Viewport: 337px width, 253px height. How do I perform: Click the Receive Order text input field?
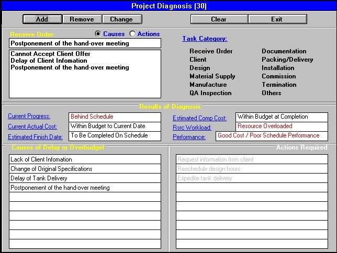[85, 43]
